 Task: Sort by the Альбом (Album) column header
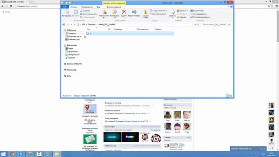(158, 29)
